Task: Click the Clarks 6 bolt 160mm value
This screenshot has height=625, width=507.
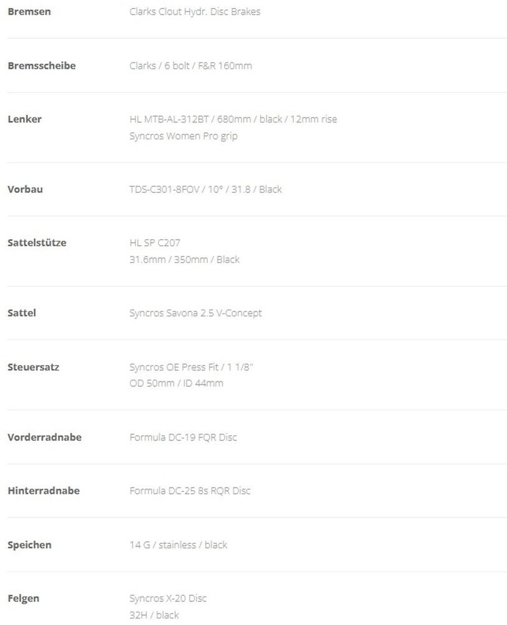Action: tap(190, 66)
